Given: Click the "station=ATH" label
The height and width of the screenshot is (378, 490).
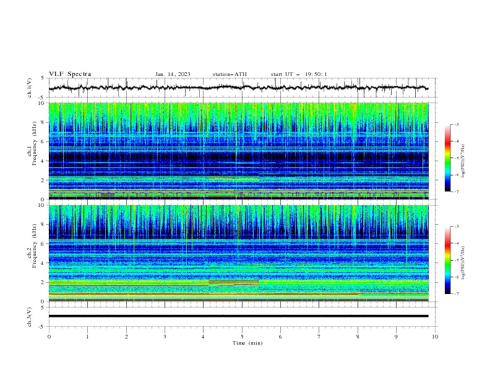Looking at the screenshot, I should coord(230,74).
